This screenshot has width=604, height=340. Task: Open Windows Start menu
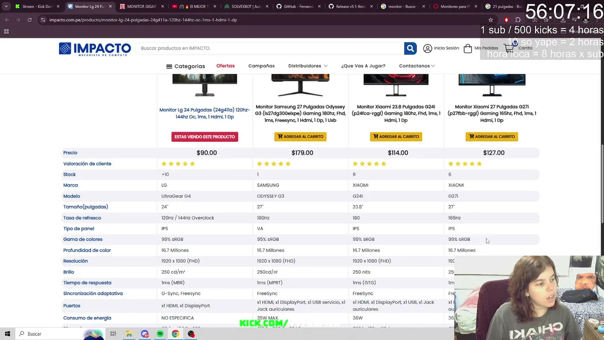pos(8,334)
